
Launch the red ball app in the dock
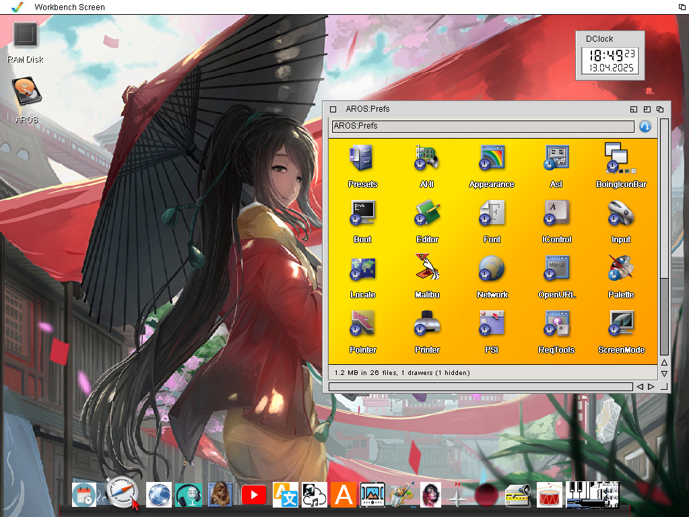(486, 495)
